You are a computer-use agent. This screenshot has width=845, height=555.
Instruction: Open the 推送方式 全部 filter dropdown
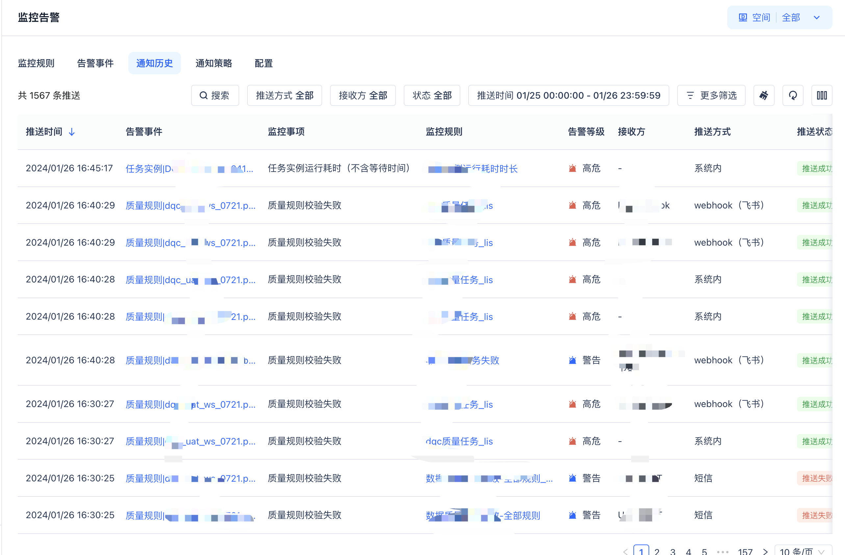284,95
